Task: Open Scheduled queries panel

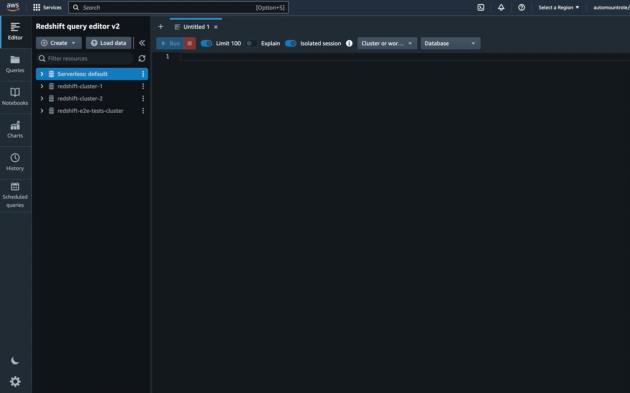Action: pos(16,195)
